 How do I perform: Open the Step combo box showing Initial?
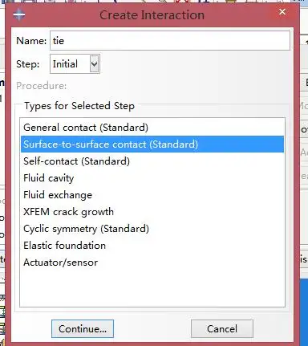click(75, 64)
